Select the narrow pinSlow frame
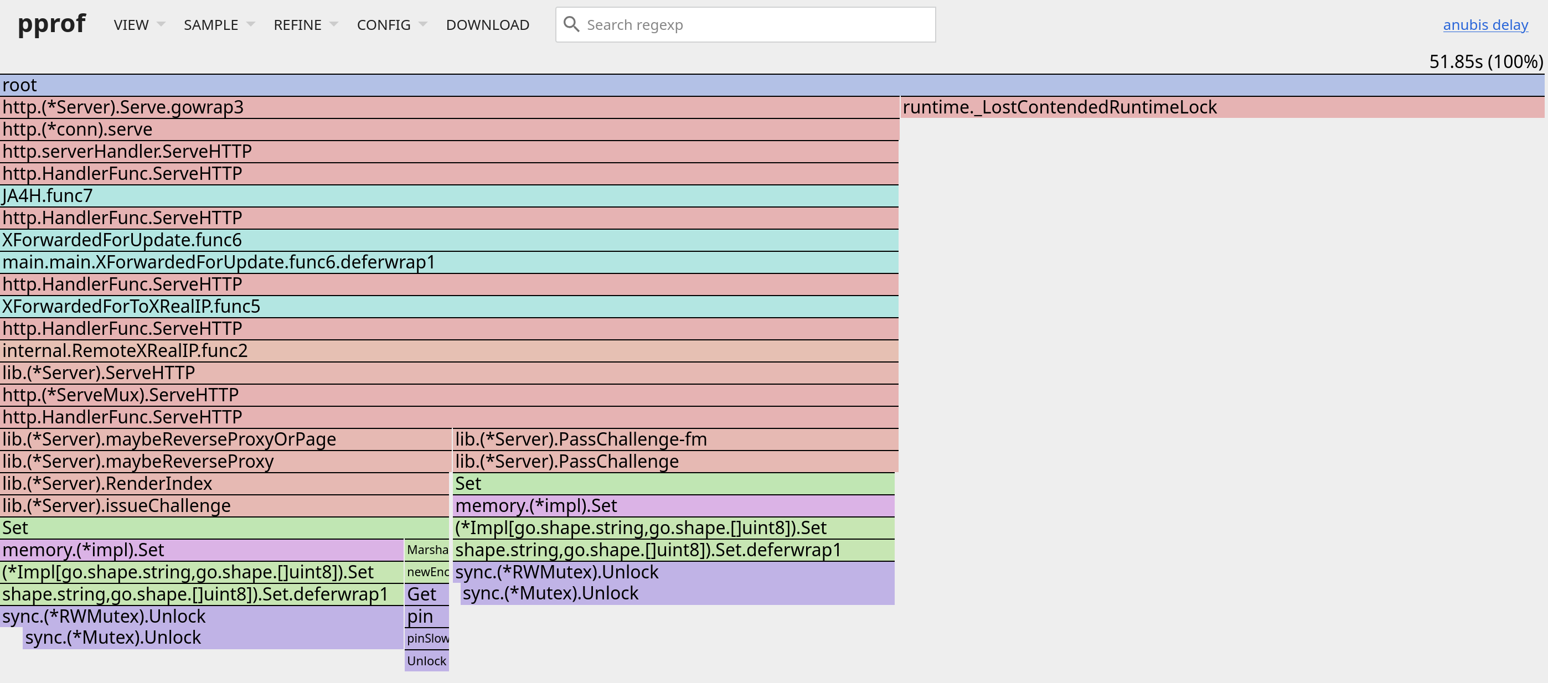This screenshot has height=683, width=1548. point(427,639)
